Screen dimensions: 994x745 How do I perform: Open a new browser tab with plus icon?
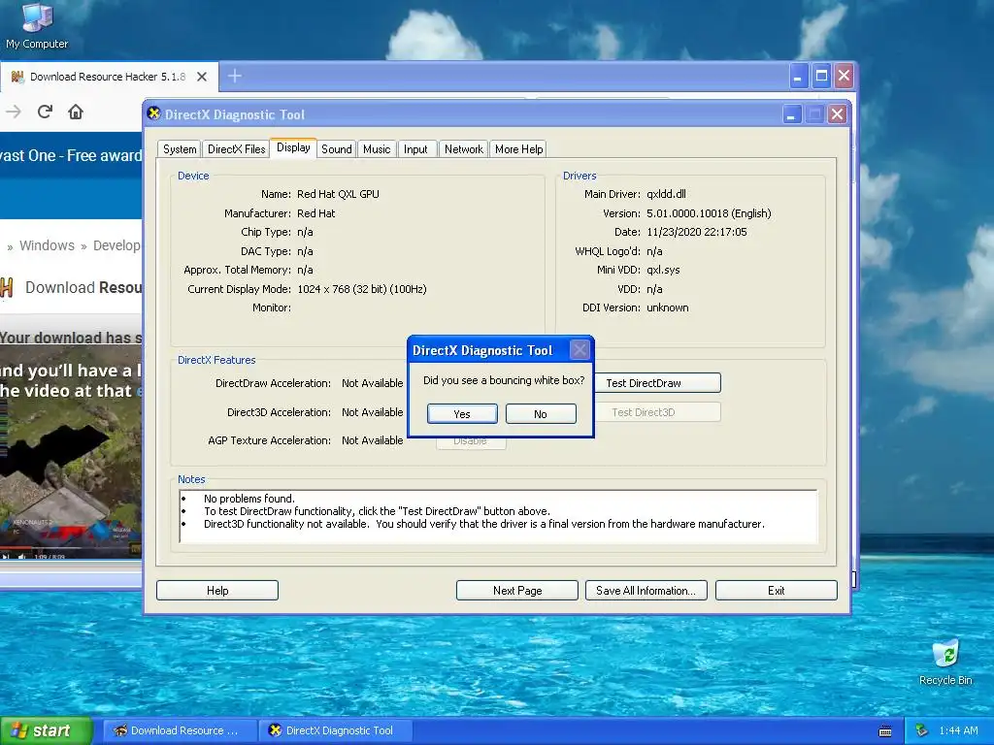point(235,76)
